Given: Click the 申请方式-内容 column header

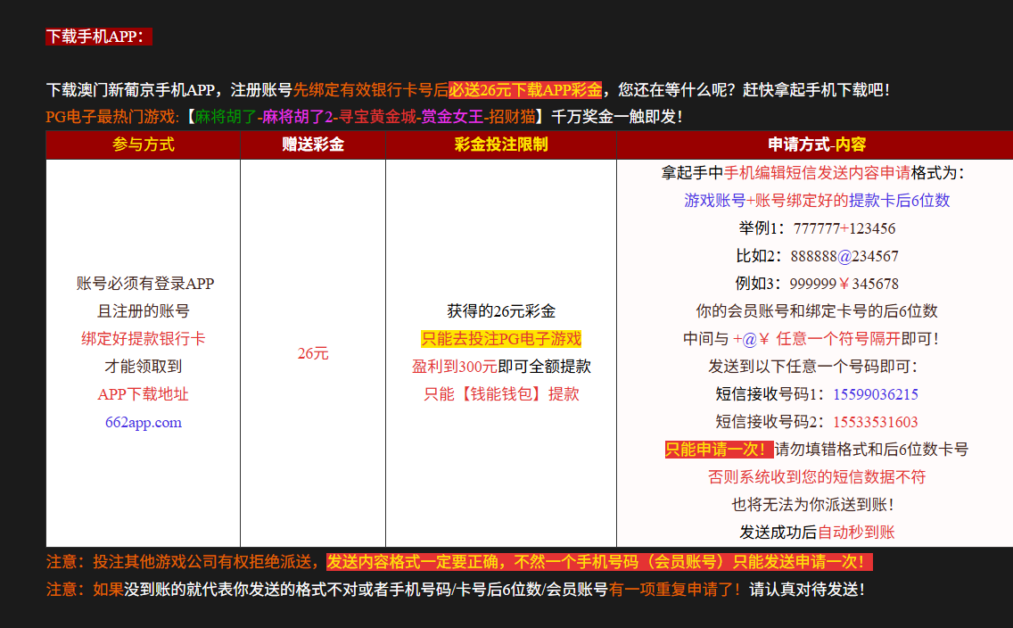Looking at the screenshot, I should click(x=817, y=145).
